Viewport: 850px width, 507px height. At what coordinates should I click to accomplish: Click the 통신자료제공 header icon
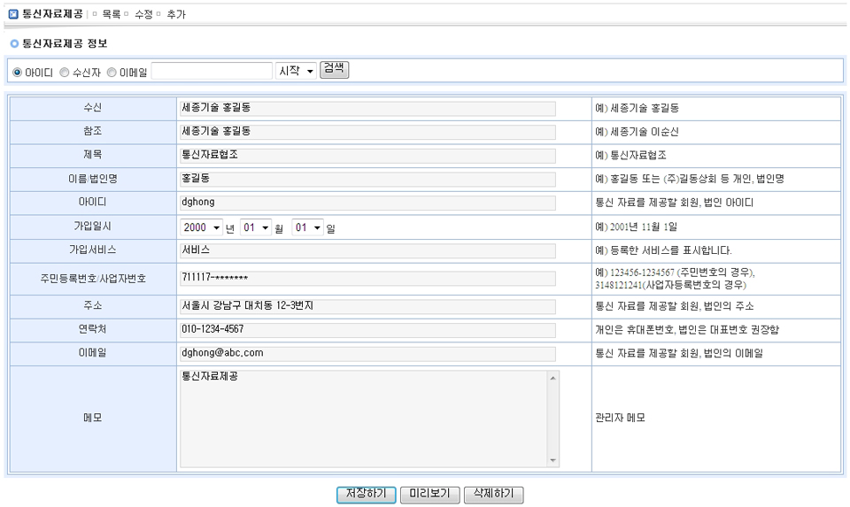tap(12, 14)
